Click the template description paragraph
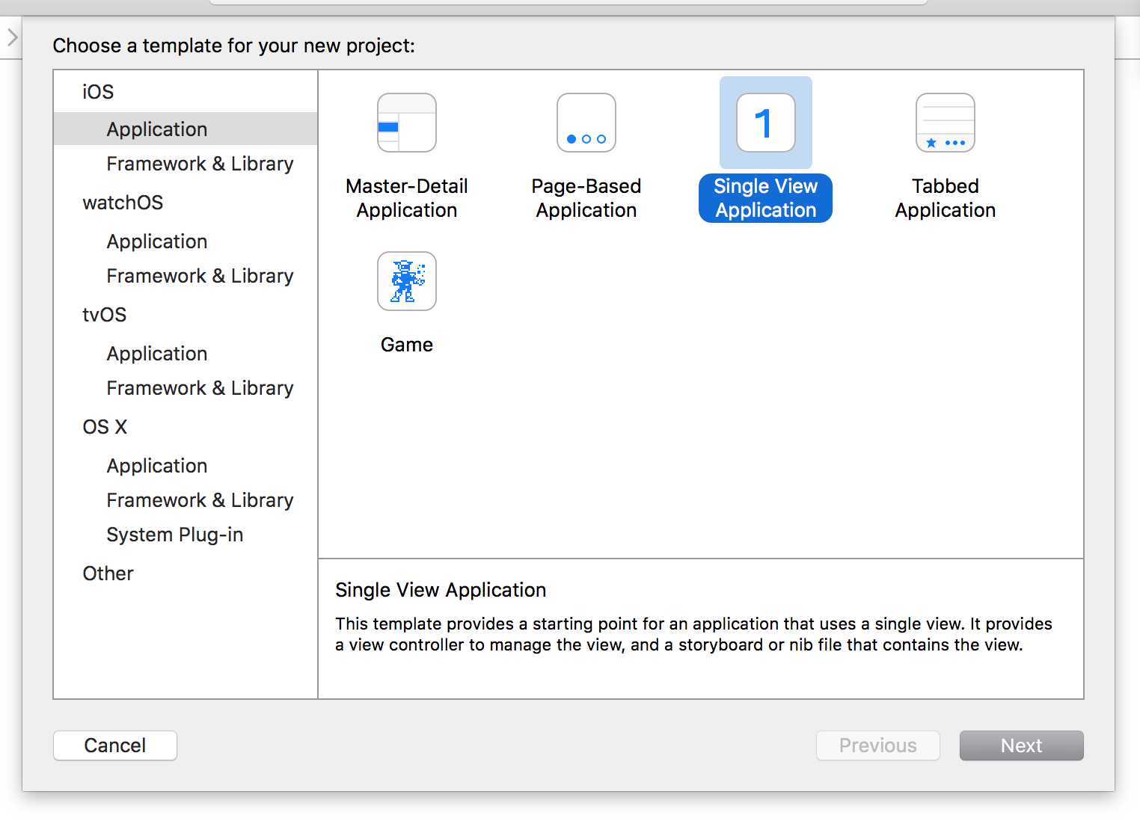1140x824 pixels. tap(693, 634)
